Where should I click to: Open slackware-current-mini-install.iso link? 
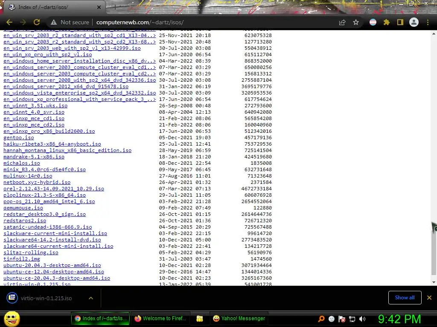coord(55,234)
